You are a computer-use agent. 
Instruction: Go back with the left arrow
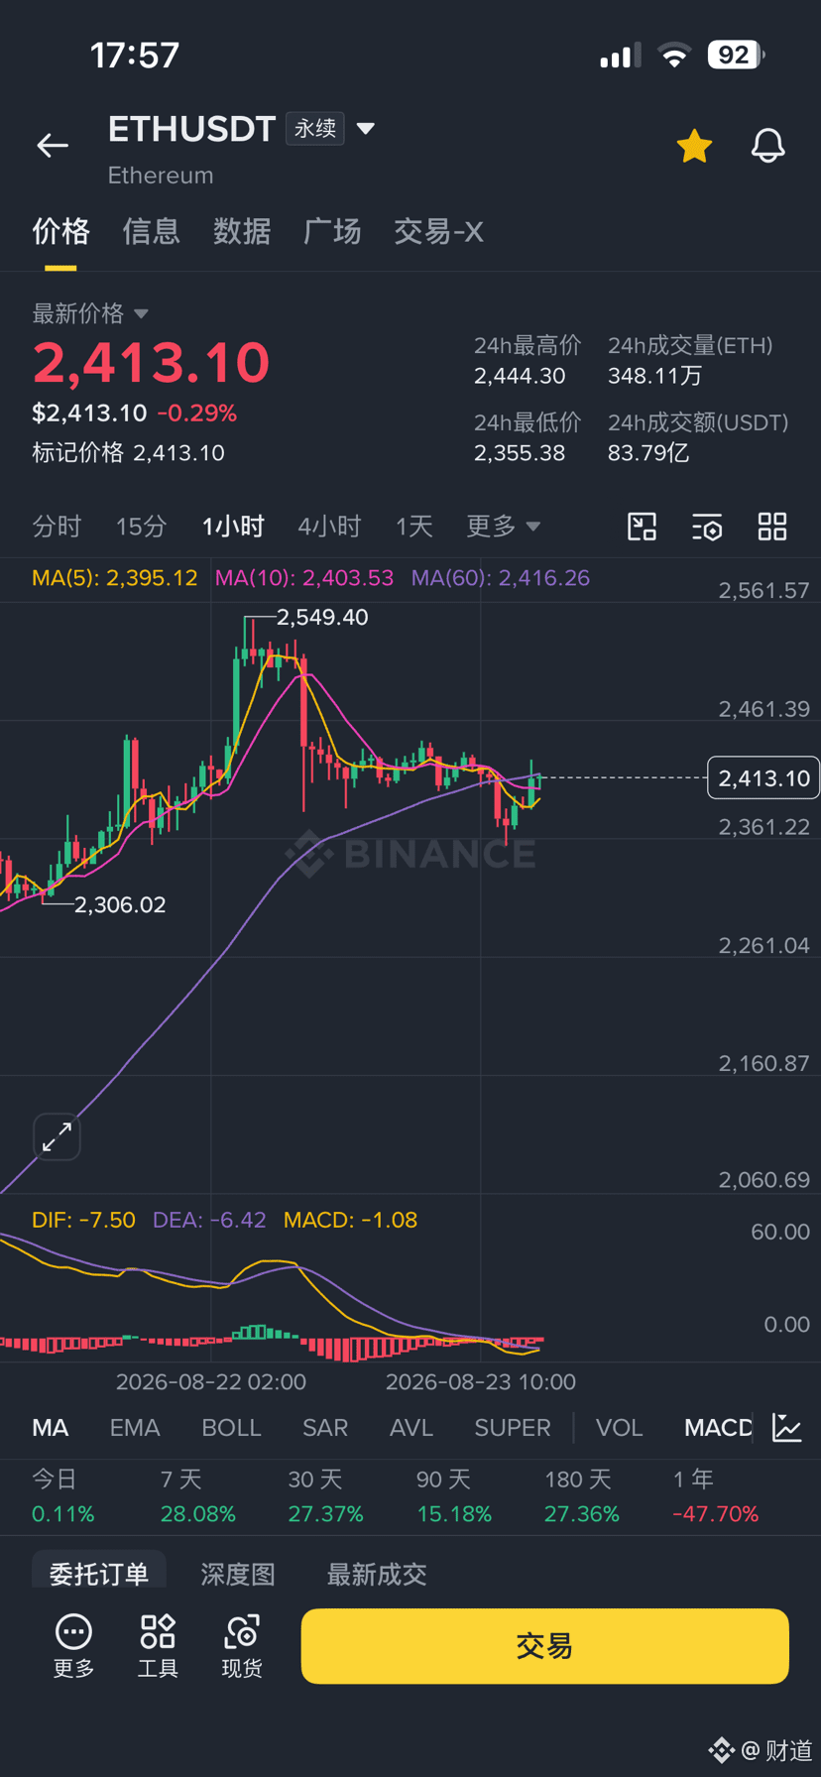[x=53, y=146]
